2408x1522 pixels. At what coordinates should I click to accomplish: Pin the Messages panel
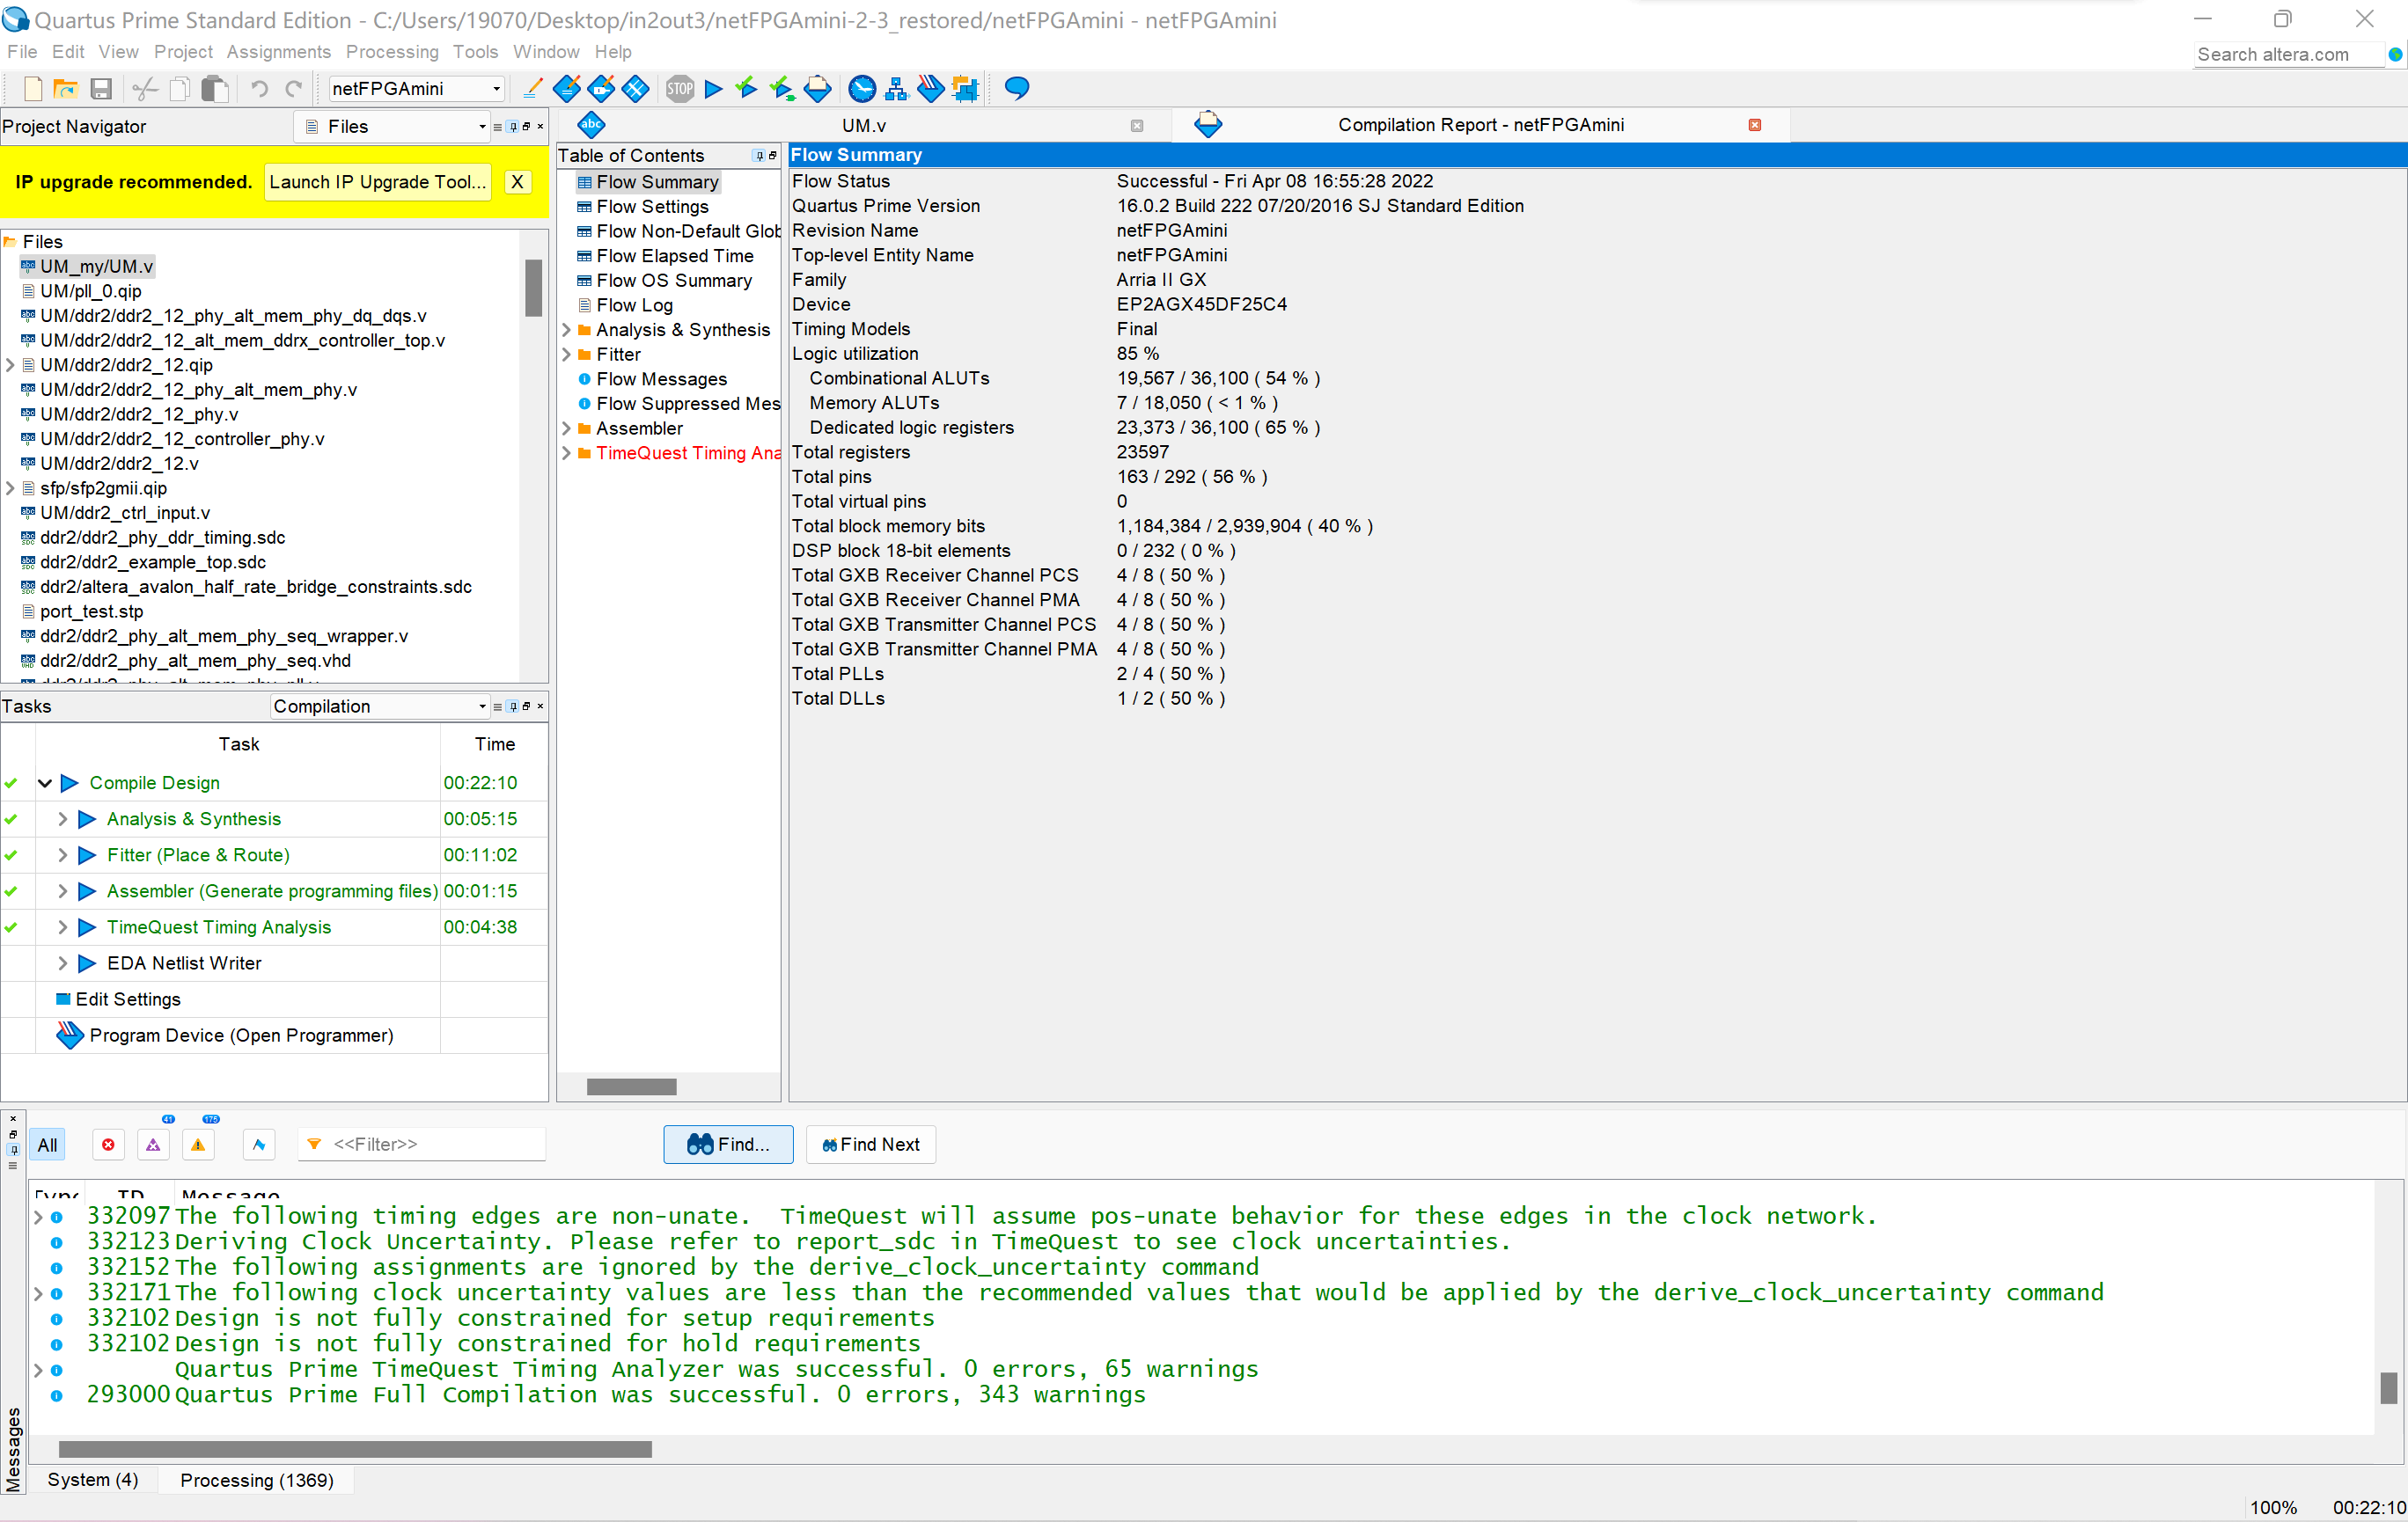[x=13, y=1149]
